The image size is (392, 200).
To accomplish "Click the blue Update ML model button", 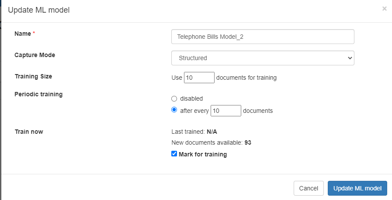I will (357, 188).
